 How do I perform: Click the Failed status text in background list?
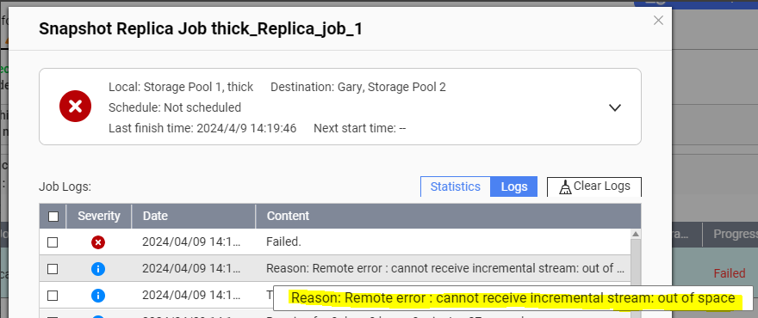coord(730,273)
